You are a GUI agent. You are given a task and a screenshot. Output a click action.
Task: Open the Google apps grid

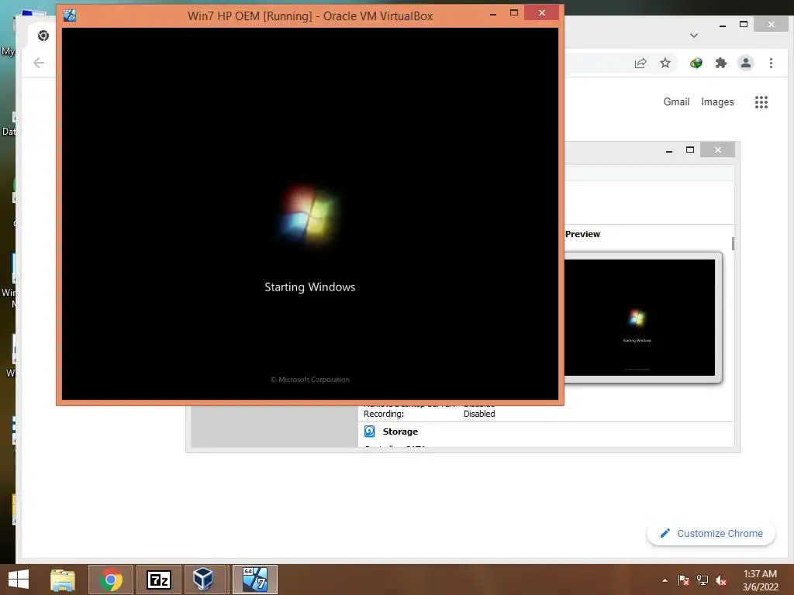point(761,102)
